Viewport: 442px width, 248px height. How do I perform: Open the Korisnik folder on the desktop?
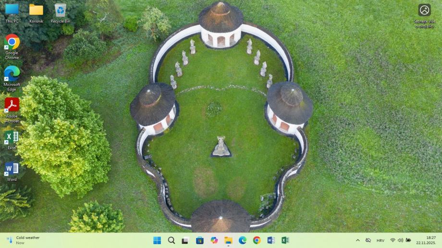point(36,13)
